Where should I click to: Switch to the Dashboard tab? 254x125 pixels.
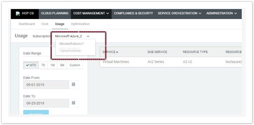[27, 24]
